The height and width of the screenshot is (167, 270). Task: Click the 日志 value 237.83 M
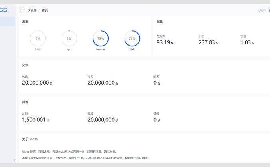point(208,42)
